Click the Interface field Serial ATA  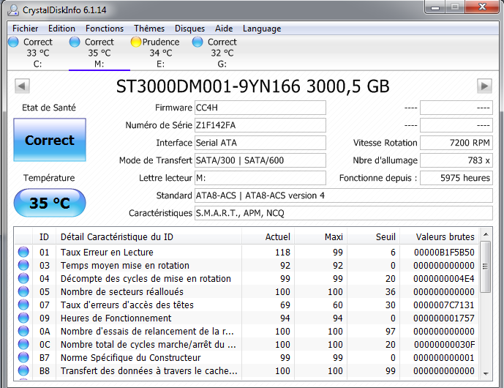pos(260,143)
